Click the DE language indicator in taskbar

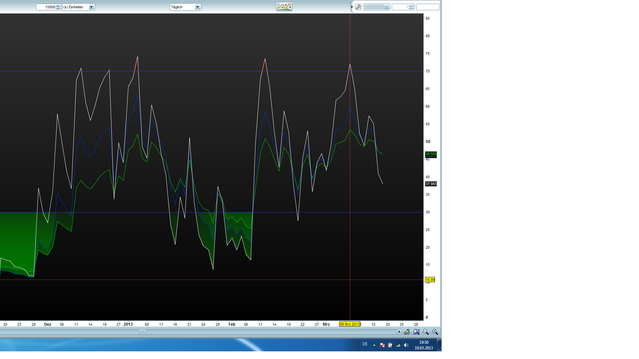365,344
